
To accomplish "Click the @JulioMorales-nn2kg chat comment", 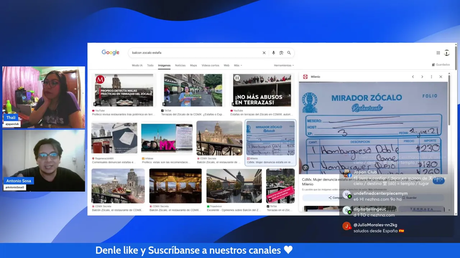I will [379, 228].
